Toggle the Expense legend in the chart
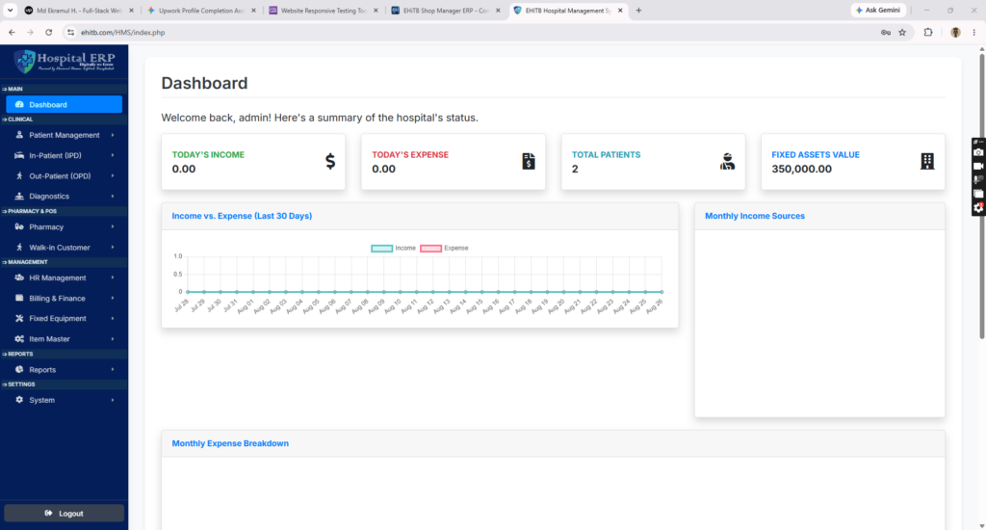The width and height of the screenshot is (986, 530). click(x=444, y=248)
